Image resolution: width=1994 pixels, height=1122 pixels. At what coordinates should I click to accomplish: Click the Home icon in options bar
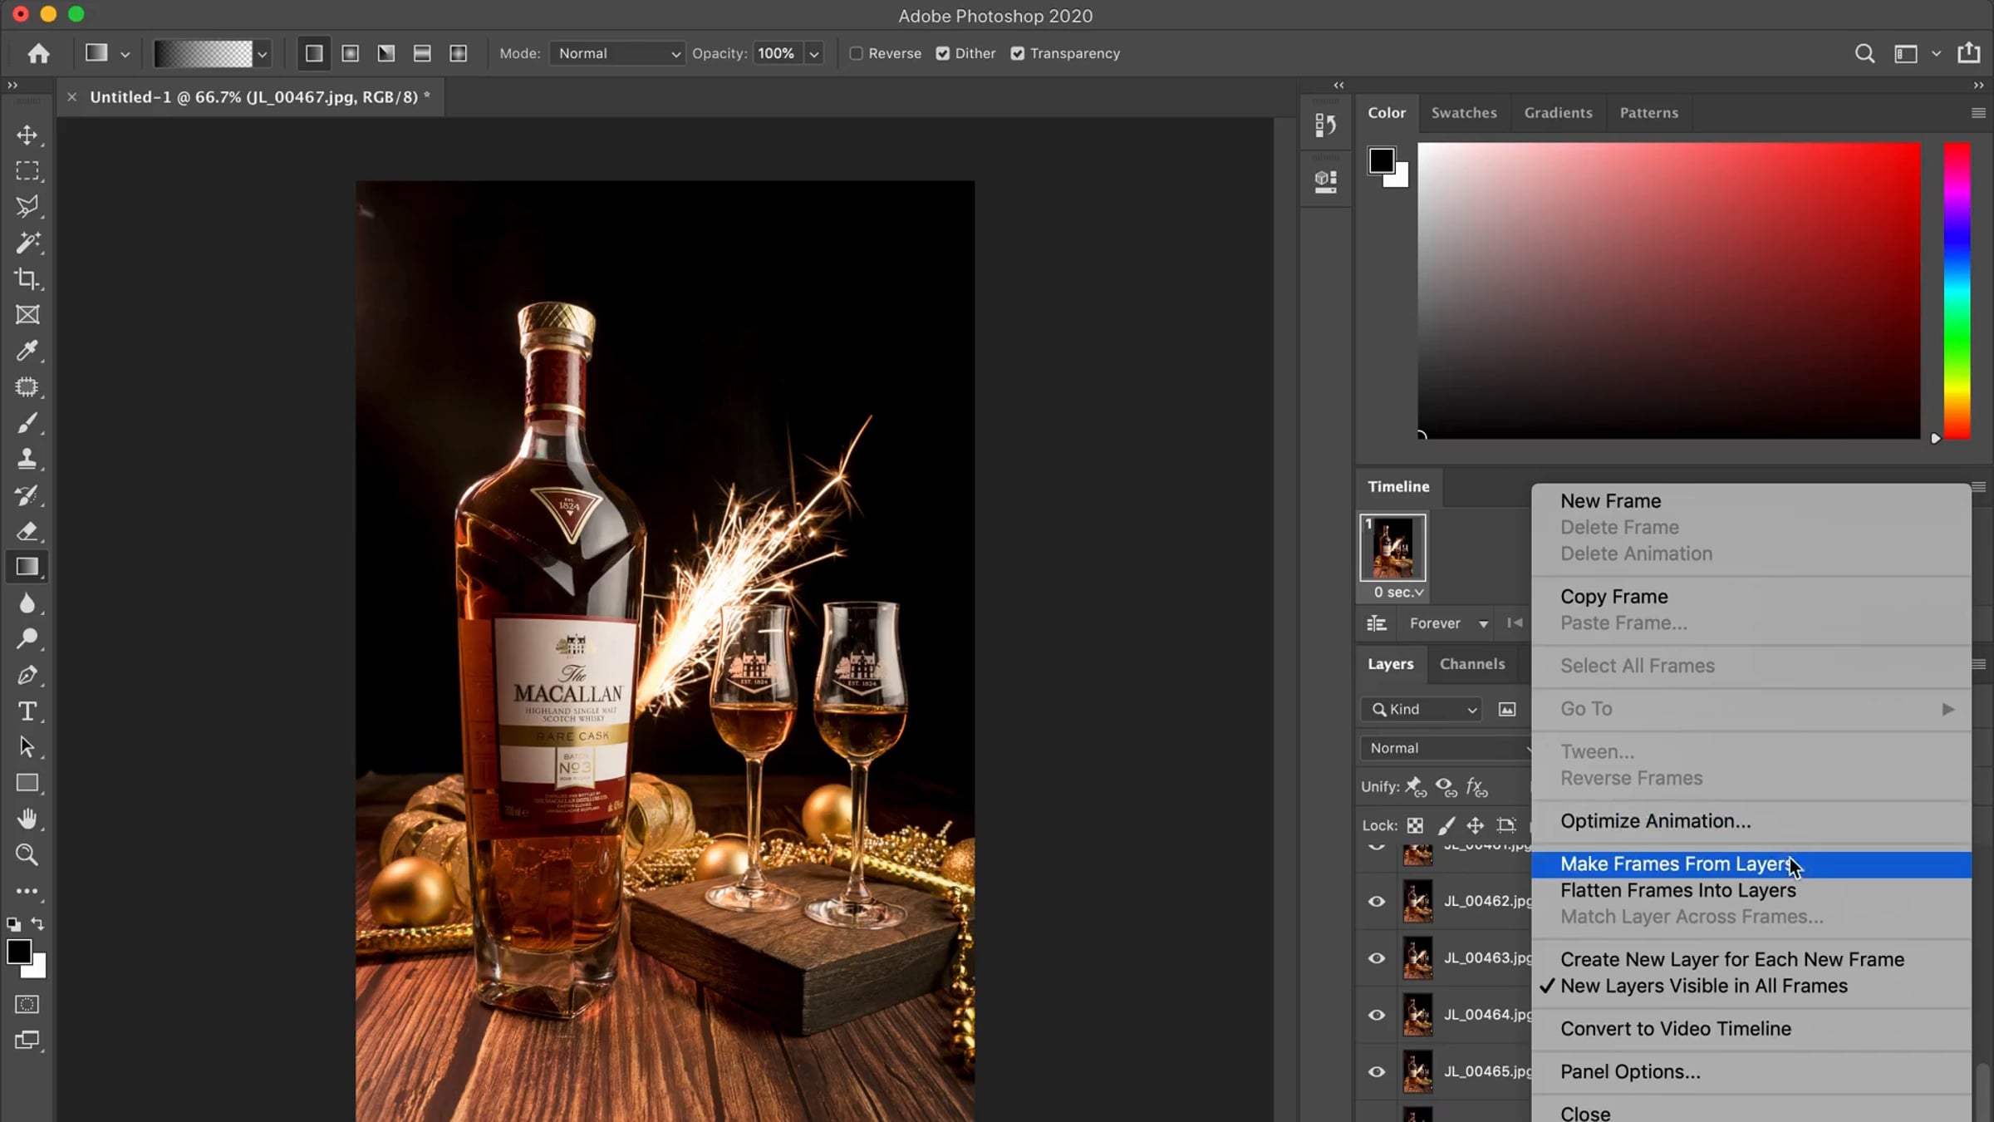point(38,53)
